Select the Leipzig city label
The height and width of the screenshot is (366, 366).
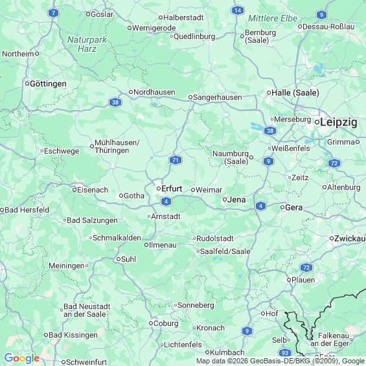pyautogui.click(x=338, y=122)
